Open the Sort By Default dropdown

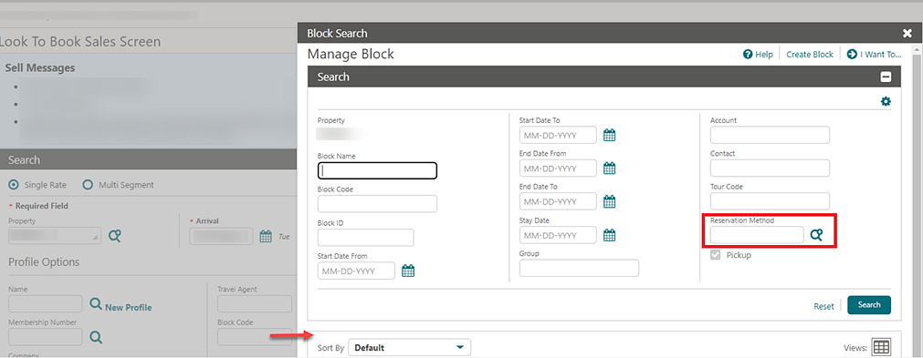[x=410, y=347]
